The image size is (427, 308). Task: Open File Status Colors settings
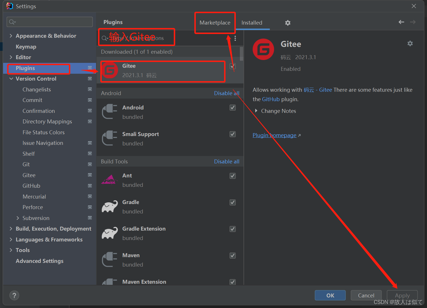point(43,132)
